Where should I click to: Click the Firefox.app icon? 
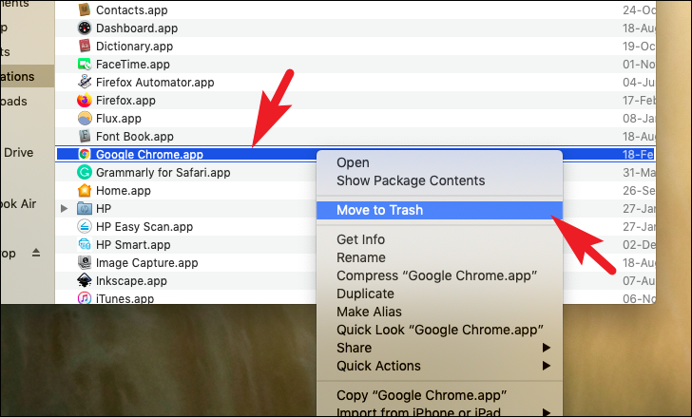click(85, 100)
